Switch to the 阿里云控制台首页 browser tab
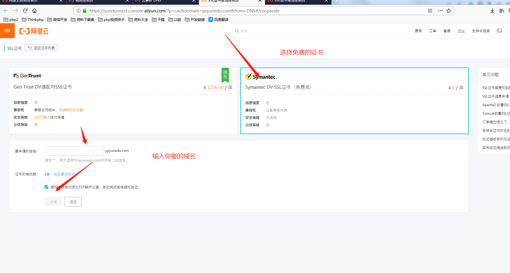This screenshot has height=273, width=510. (x=32, y=1)
